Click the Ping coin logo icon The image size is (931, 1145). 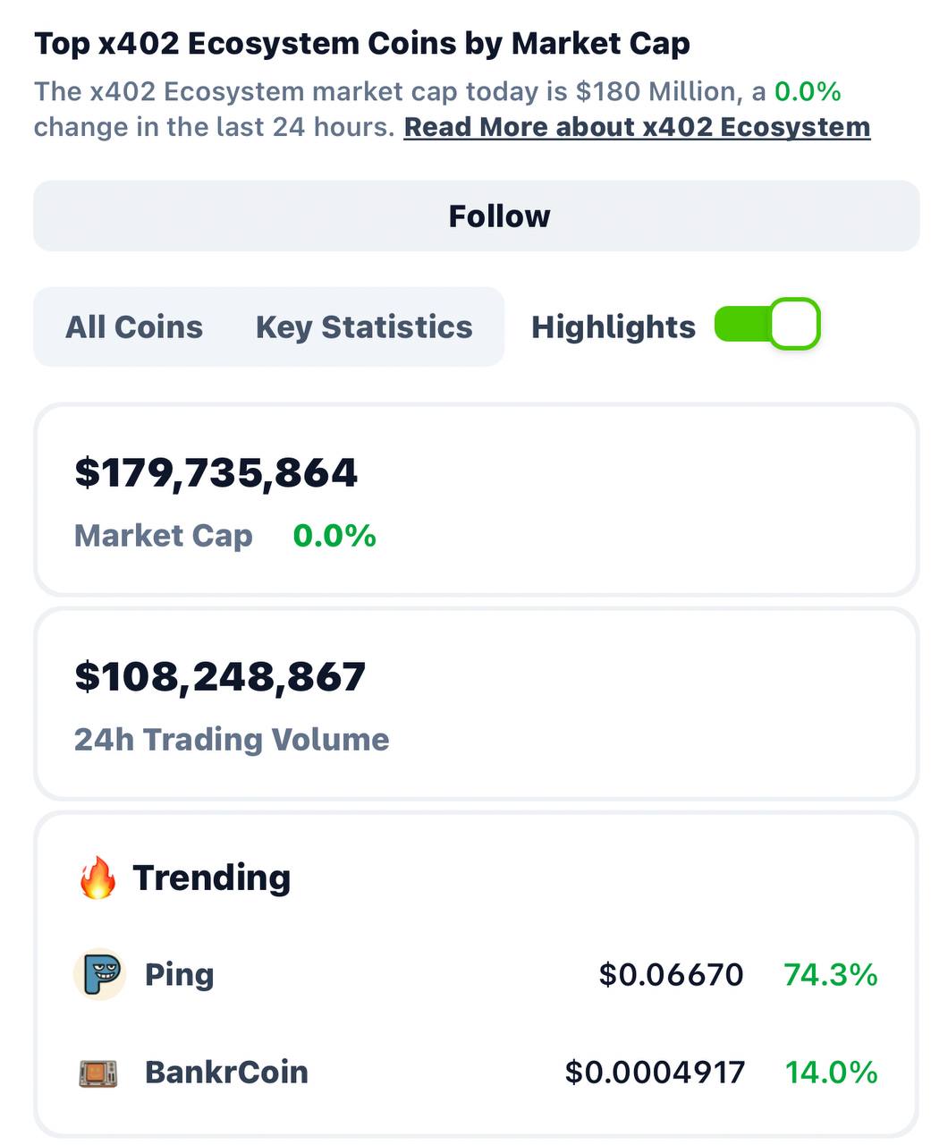pyautogui.click(x=98, y=974)
